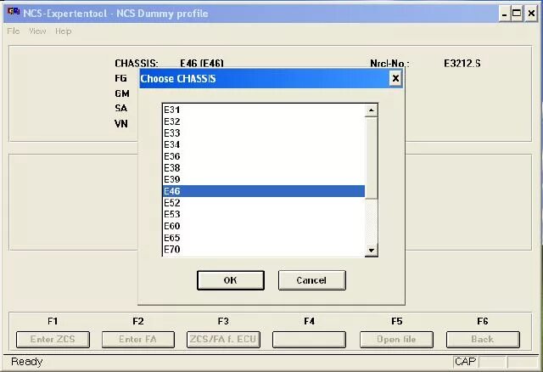Screen dimensions: 543x372
Task: Click the chassis list scroll down arrow
Action: pyautogui.click(x=372, y=250)
